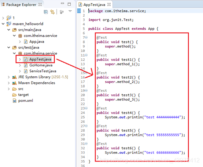
Task: Click GoHome.java file icon
Action: pos(26,65)
